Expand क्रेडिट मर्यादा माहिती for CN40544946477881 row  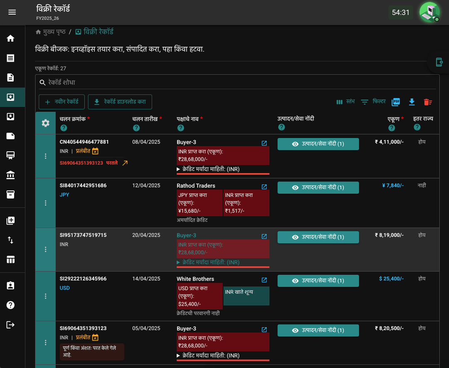click(x=208, y=169)
